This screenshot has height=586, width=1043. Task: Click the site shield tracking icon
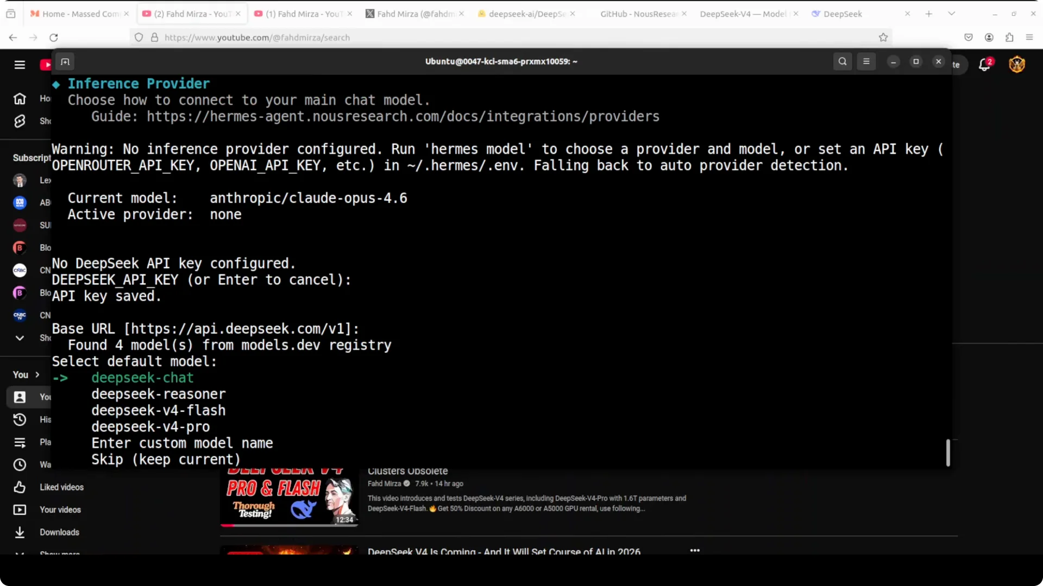point(139,37)
